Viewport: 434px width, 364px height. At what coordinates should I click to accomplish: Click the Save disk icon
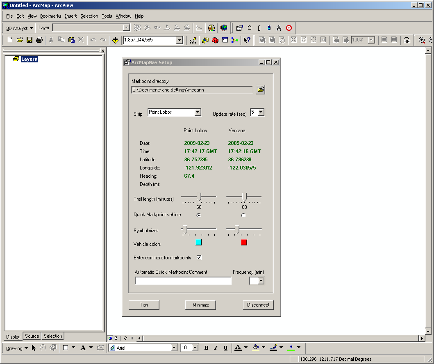30,40
